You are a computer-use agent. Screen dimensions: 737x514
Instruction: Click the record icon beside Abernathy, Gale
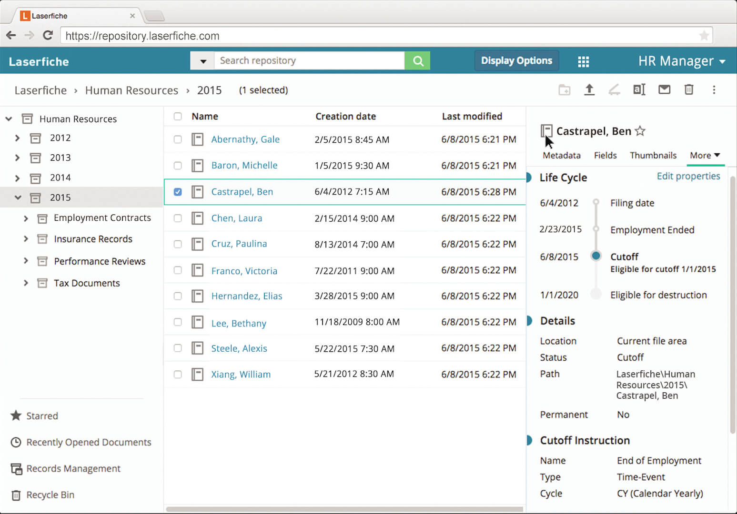click(197, 139)
